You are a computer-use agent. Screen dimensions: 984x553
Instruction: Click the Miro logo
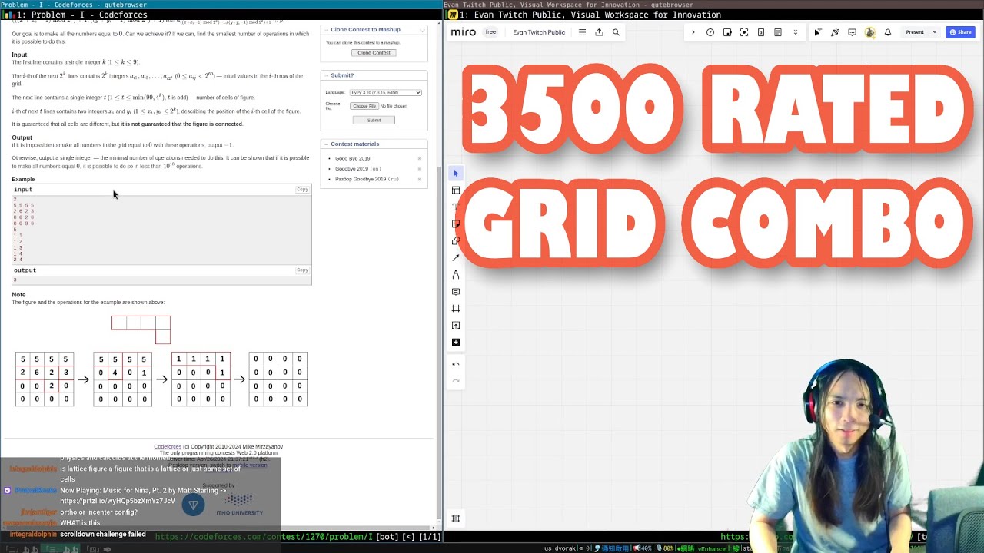click(463, 32)
